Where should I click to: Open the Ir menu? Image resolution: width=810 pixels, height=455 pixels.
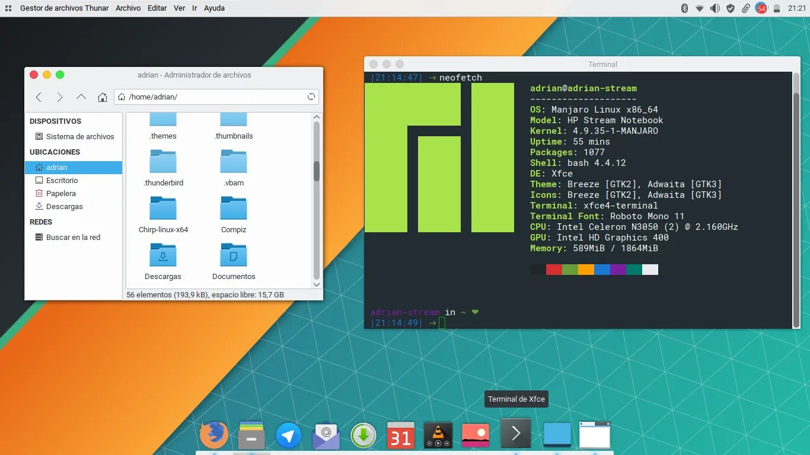pos(194,8)
